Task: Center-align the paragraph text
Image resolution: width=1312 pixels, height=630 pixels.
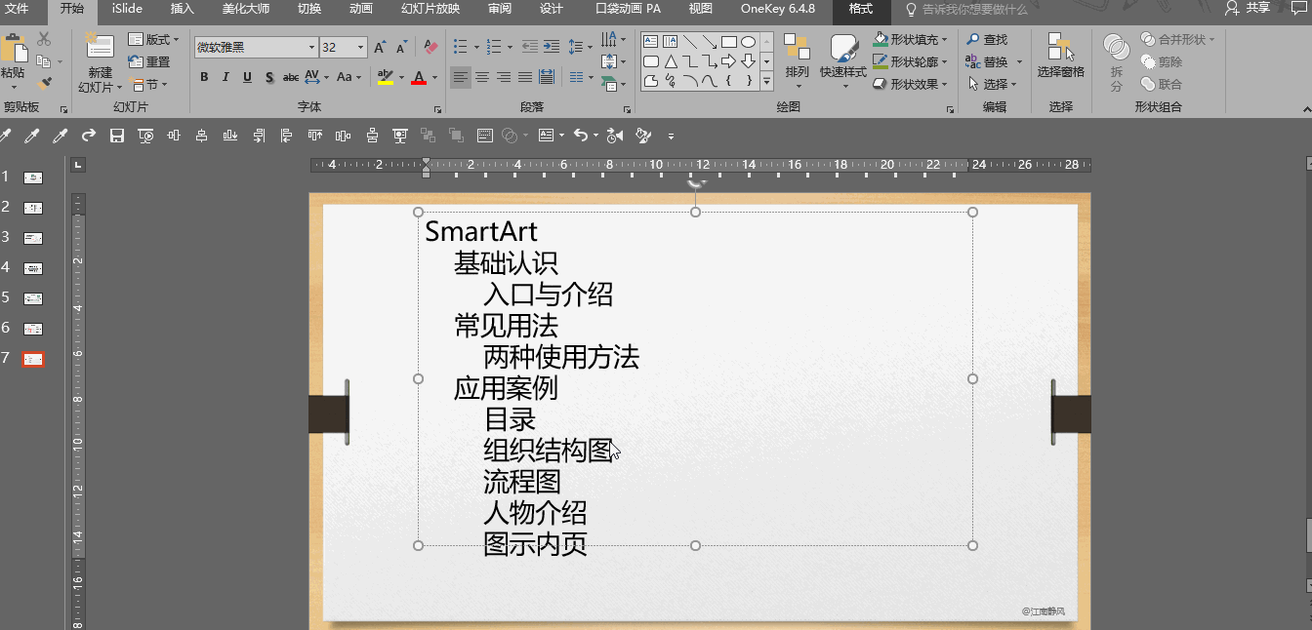Action: click(x=482, y=77)
